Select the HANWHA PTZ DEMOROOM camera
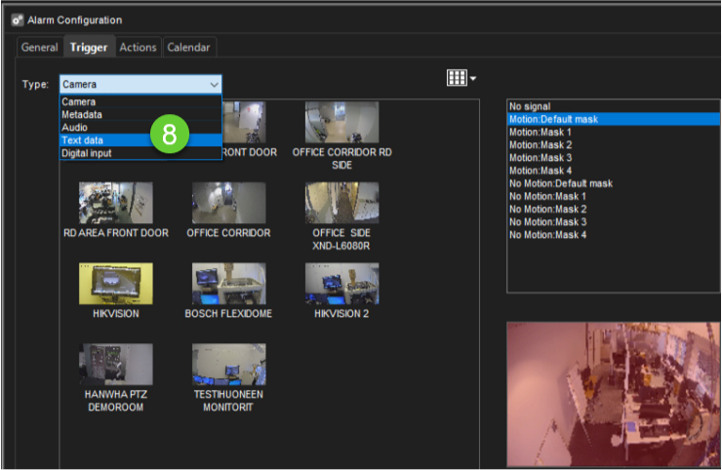This screenshot has width=722, height=470. point(115,365)
